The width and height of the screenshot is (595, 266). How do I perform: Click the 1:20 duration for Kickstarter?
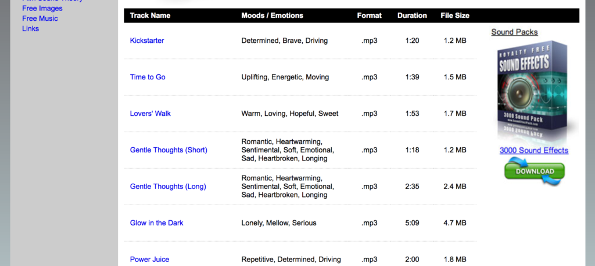click(x=412, y=41)
